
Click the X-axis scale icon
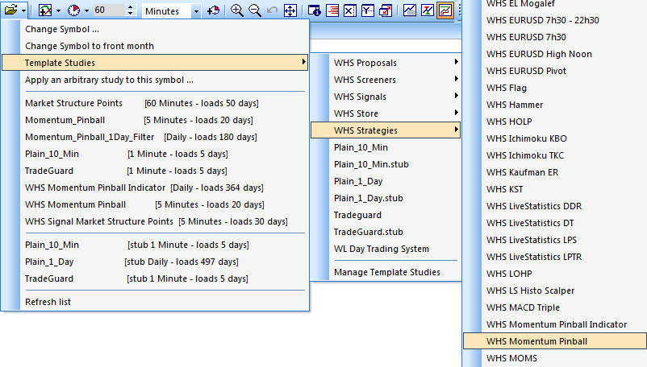point(350,10)
